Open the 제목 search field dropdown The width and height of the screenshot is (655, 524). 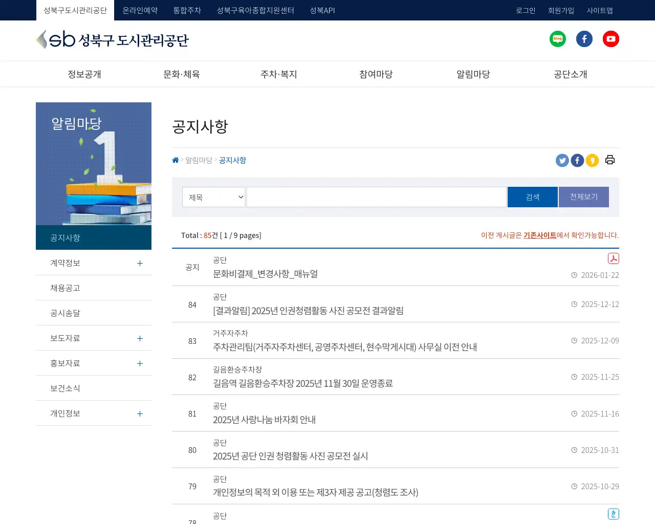coord(213,197)
